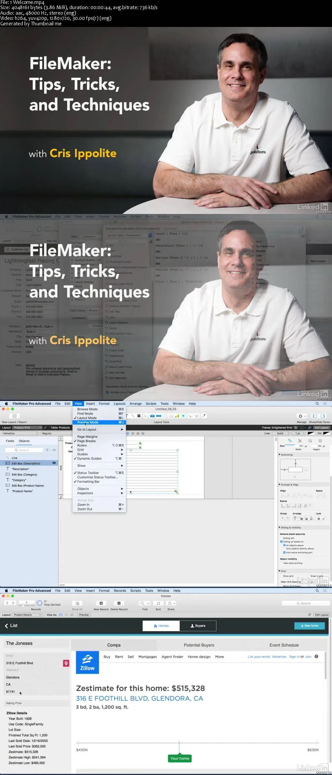
Task: Open the Data inspector tab with database icon
Action: click(x=320, y=441)
